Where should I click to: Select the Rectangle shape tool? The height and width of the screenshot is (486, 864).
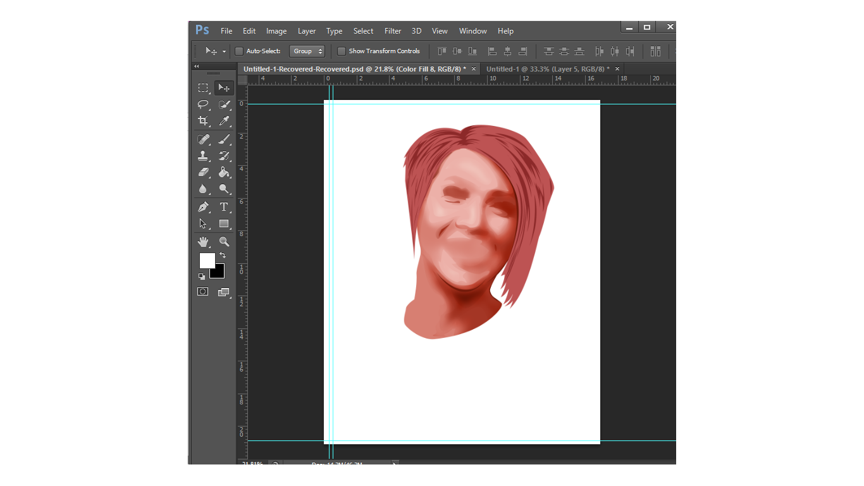coord(224,223)
